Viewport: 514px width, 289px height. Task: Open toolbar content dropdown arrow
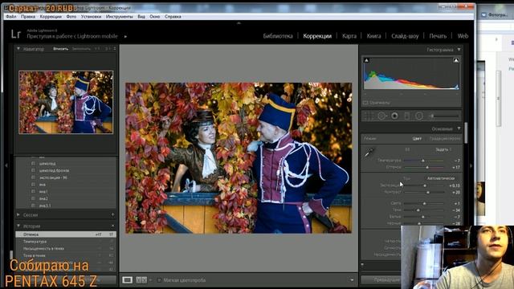[x=352, y=280]
